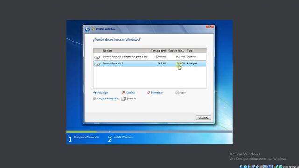Click the CTRL DERECHA host key indicator

(291, 167)
